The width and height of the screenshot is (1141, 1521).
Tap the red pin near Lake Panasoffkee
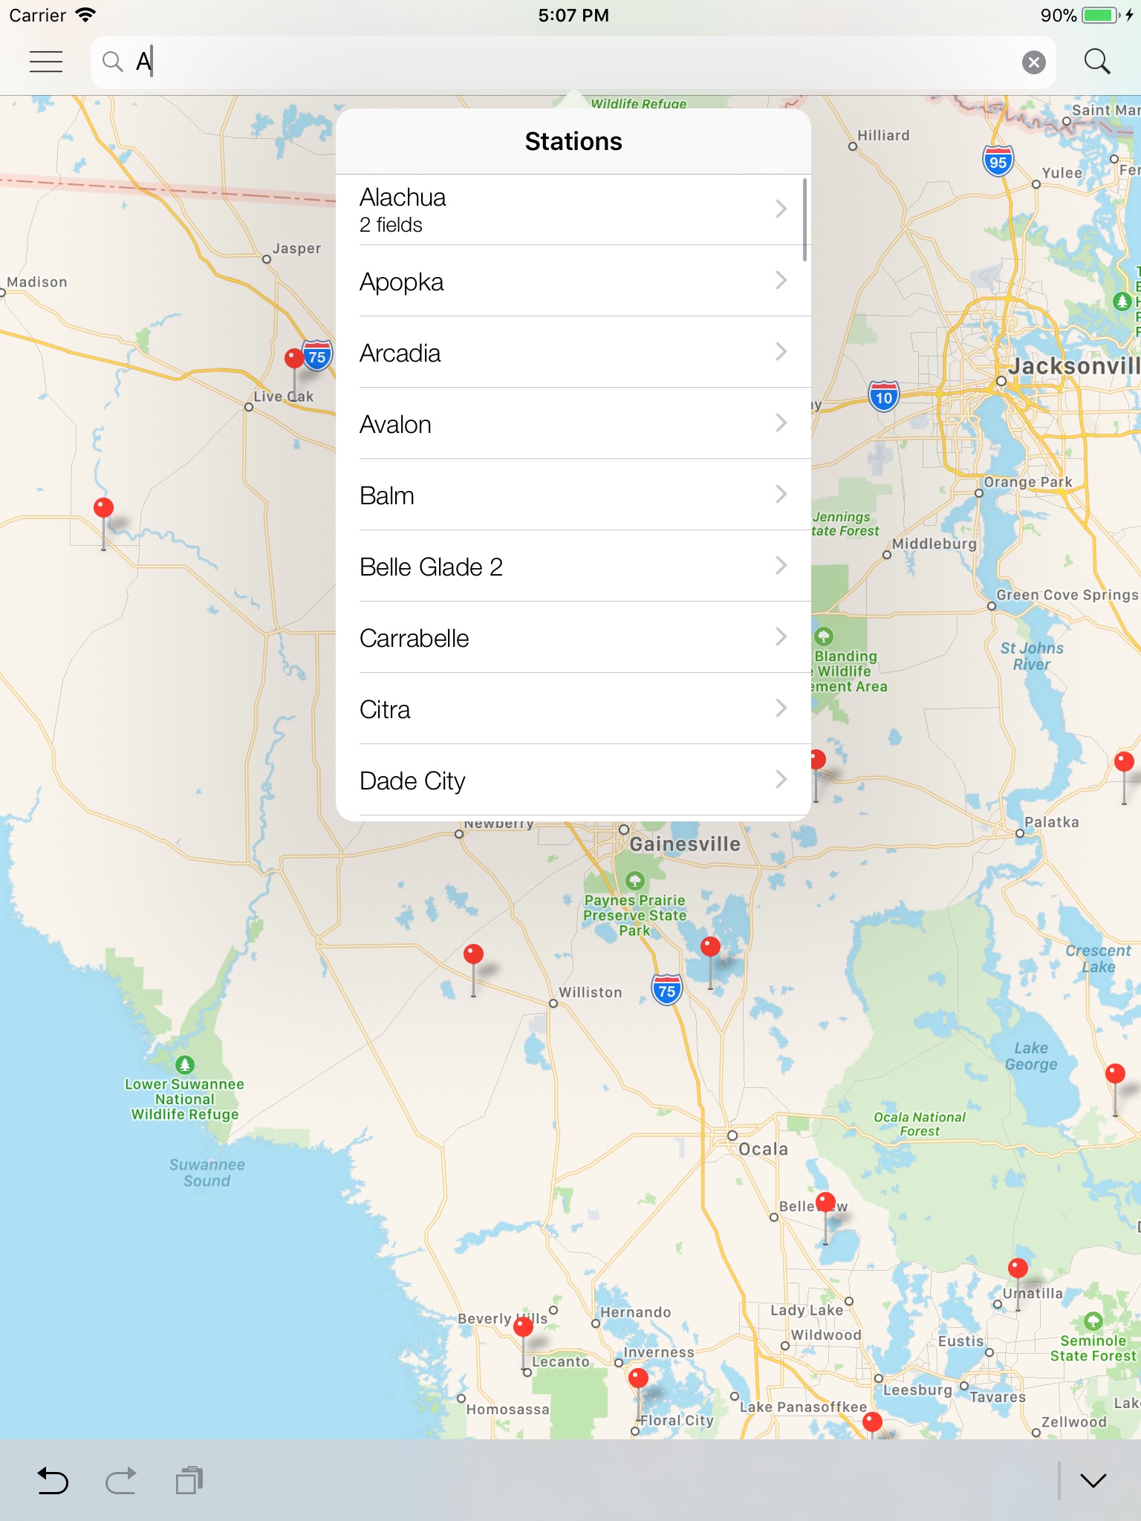pos(872,1423)
